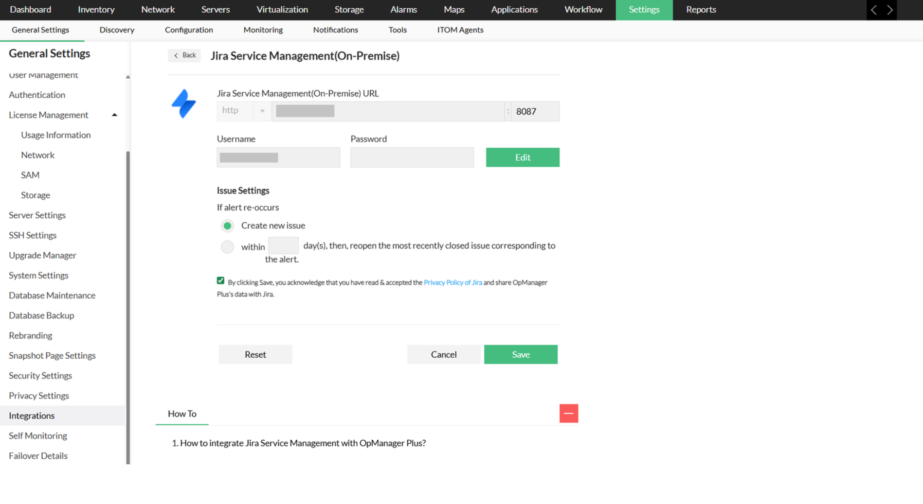This screenshot has height=504, width=923.
Task: Switch to the Discovery tab
Action: point(117,30)
